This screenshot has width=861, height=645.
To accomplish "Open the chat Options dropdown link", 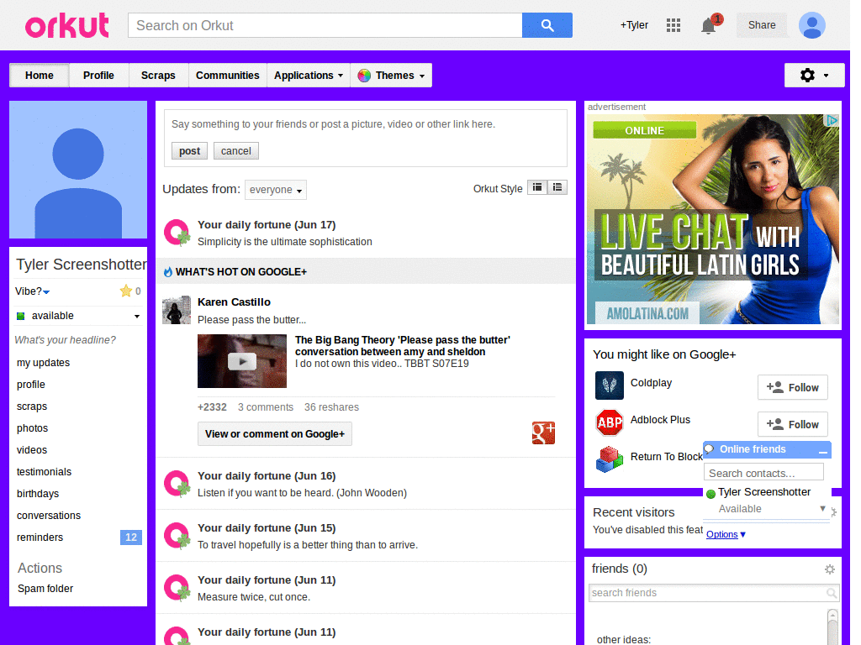I will pos(726,534).
